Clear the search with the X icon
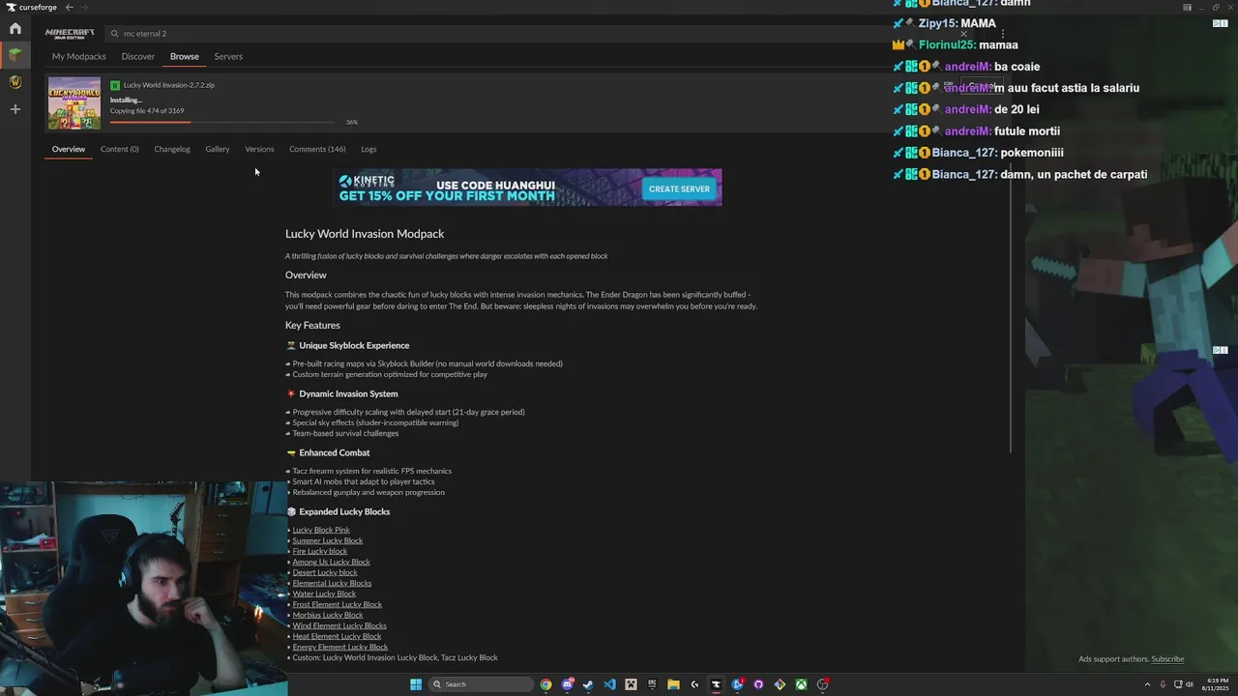Viewport: 1238px width, 696px height. click(963, 34)
